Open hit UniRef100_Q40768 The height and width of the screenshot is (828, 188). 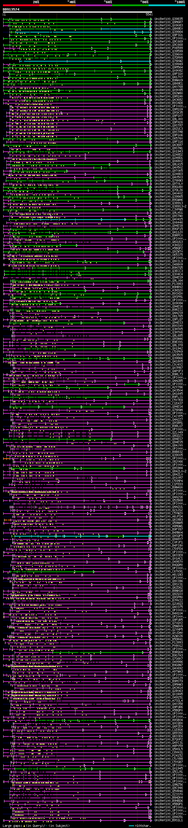coord(169,87)
